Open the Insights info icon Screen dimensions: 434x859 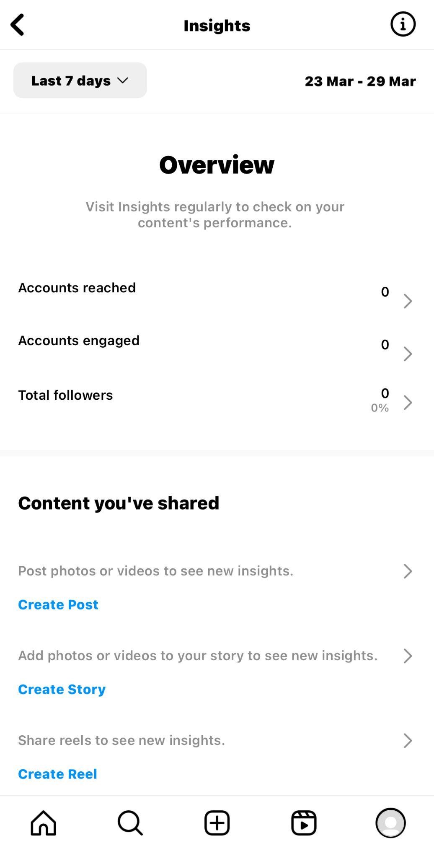coord(403,24)
